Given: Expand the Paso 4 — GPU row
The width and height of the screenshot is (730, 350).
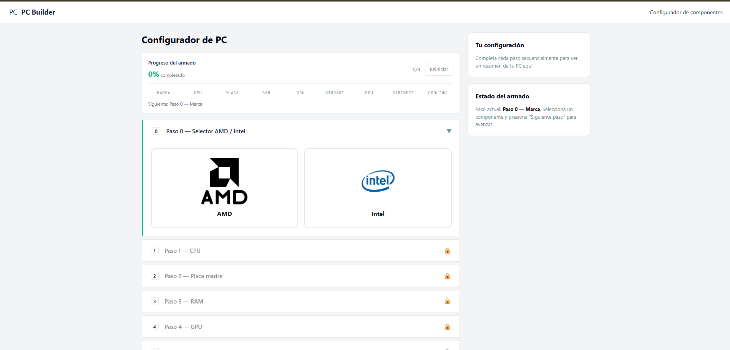Looking at the screenshot, I should click(x=300, y=327).
